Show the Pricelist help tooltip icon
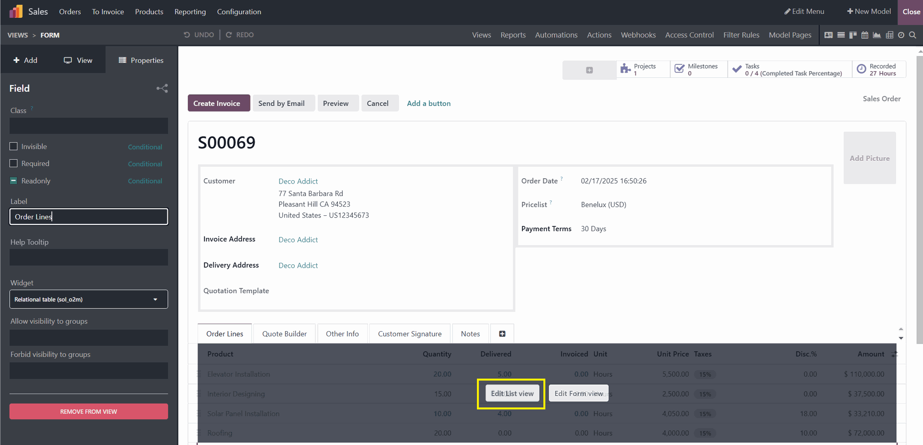 pos(550,202)
